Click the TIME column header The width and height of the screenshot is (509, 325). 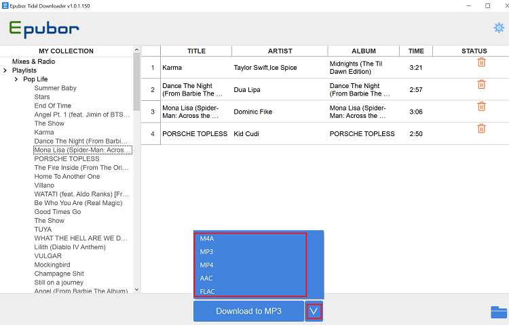[416, 51]
